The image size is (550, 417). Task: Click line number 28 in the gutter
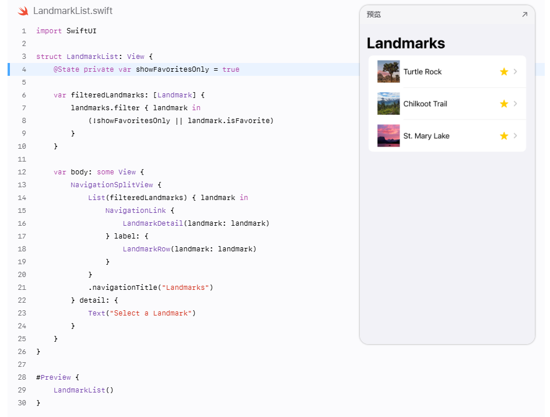pos(22,377)
